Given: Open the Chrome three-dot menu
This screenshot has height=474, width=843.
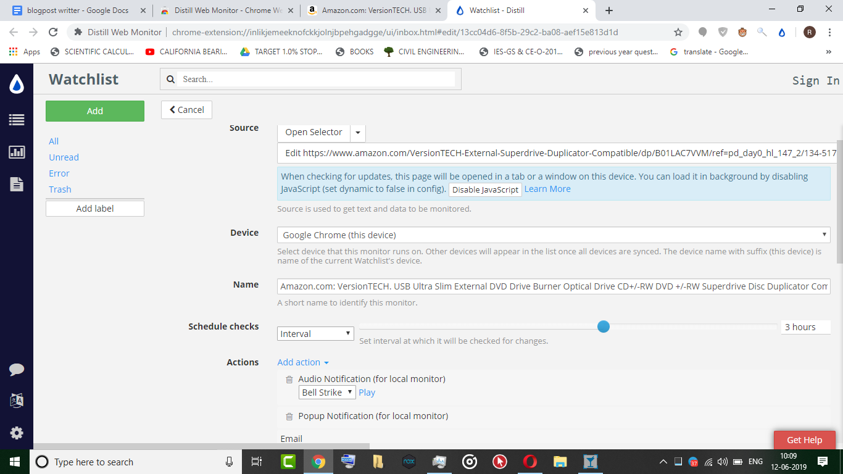Looking at the screenshot, I should click(829, 33).
